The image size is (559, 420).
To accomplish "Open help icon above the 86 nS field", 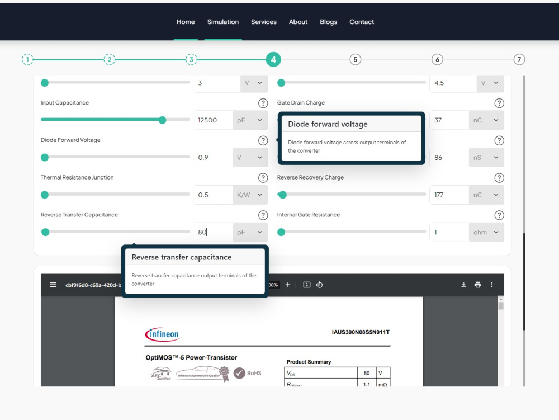I will [x=499, y=140].
